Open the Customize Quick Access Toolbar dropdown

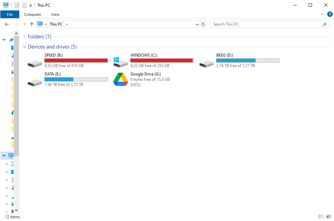(x=30, y=6)
